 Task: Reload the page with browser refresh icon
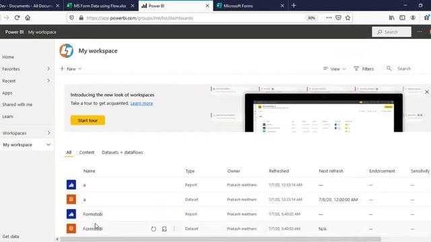17,18
